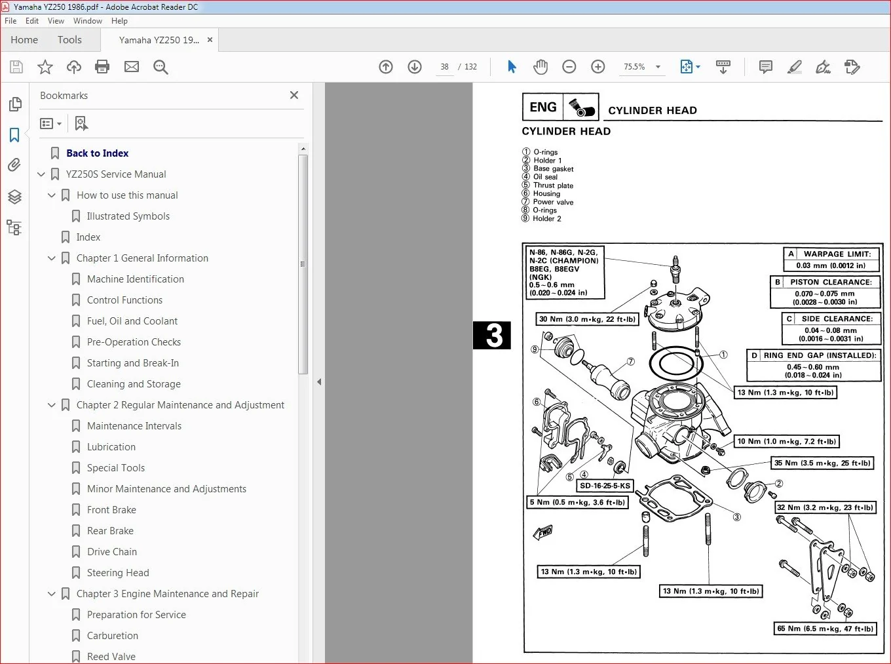Open Starting and Break-In bookmark
The height and width of the screenshot is (664, 891).
[x=133, y=363]
